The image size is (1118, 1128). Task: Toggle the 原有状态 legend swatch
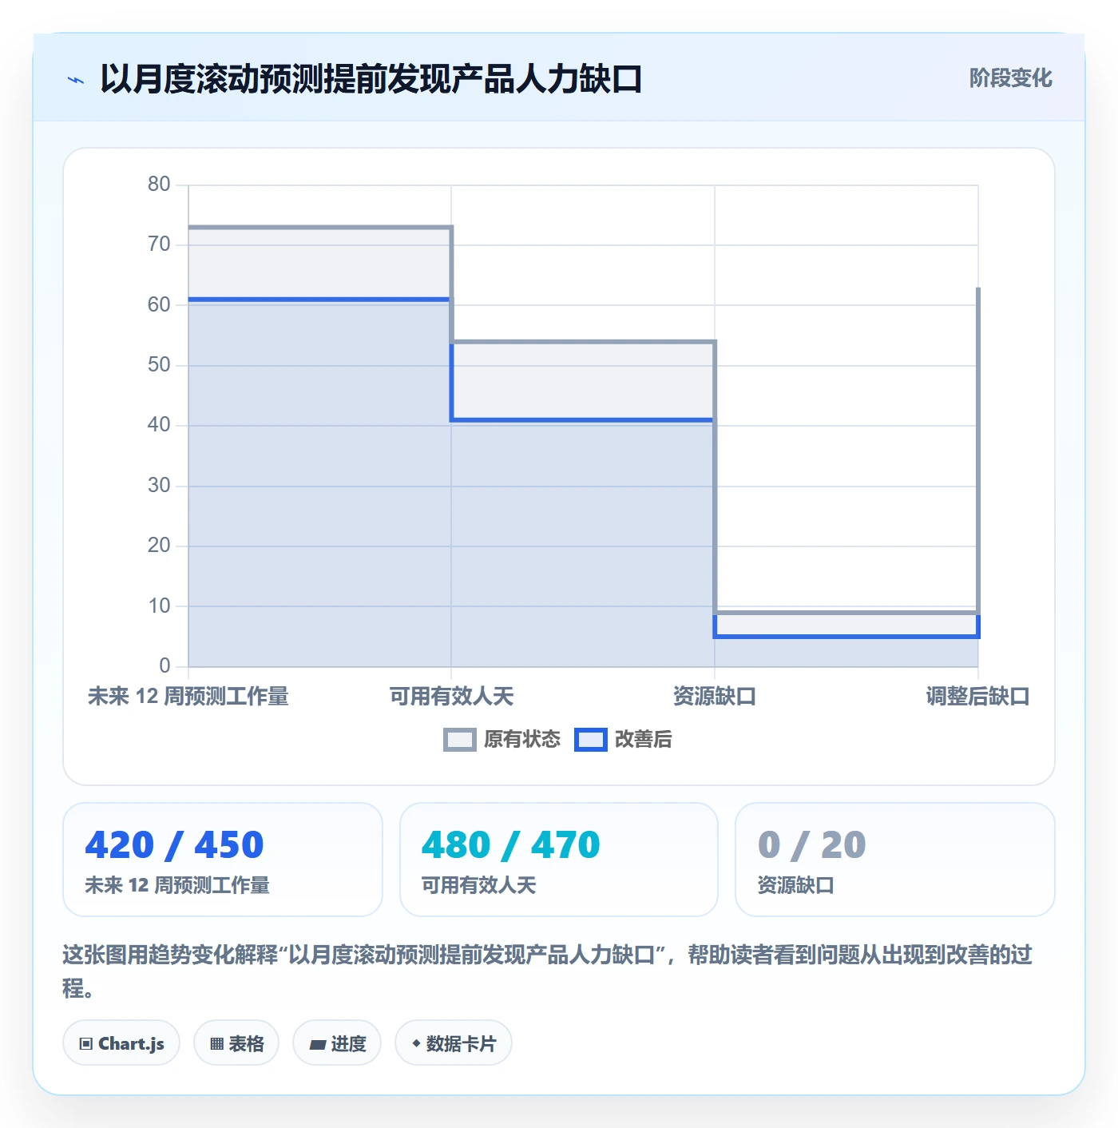click(459, 740)
